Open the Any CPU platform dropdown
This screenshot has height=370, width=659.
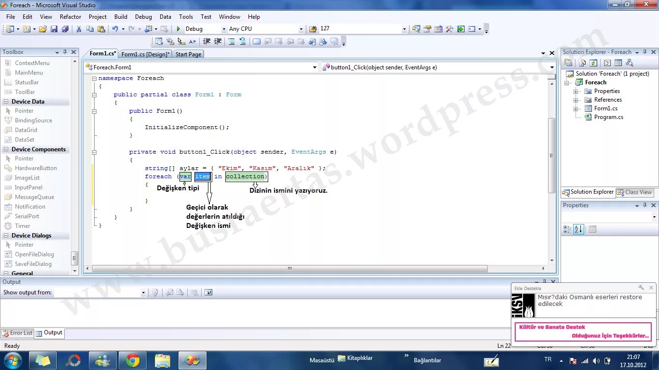coord(301,29)
